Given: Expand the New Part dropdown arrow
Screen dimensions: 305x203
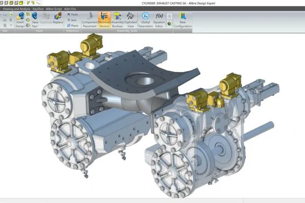Looking at the screenshot, I should pos(38,26).
